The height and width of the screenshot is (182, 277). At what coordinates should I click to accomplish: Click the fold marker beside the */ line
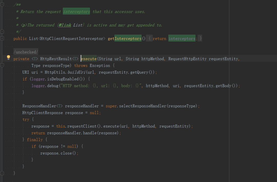point(2,32)
